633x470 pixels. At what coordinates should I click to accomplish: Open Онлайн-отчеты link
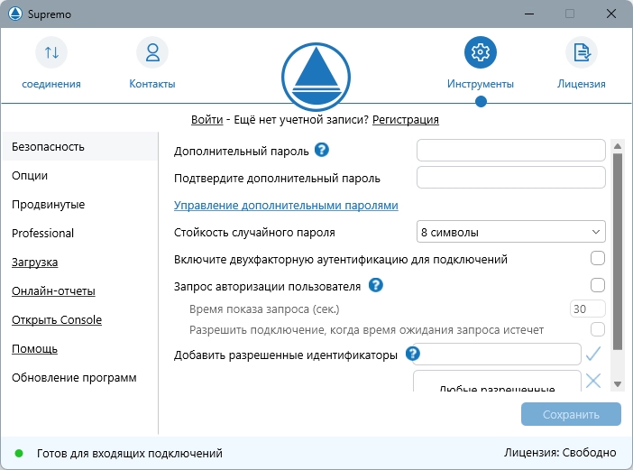53,290
